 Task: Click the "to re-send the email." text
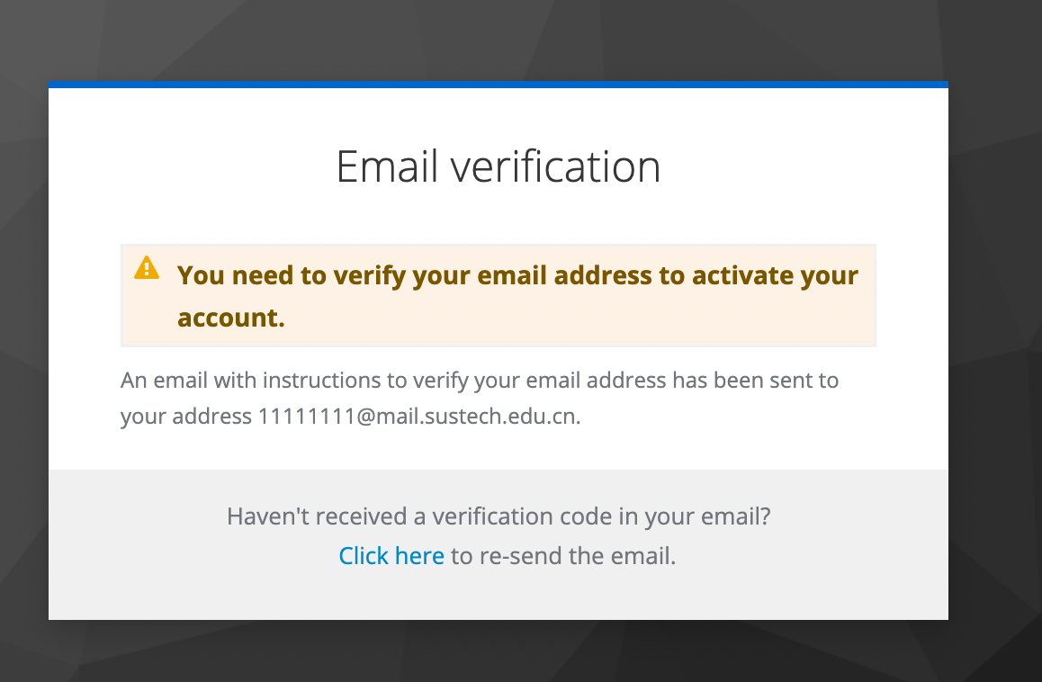[x=563, y=556]
